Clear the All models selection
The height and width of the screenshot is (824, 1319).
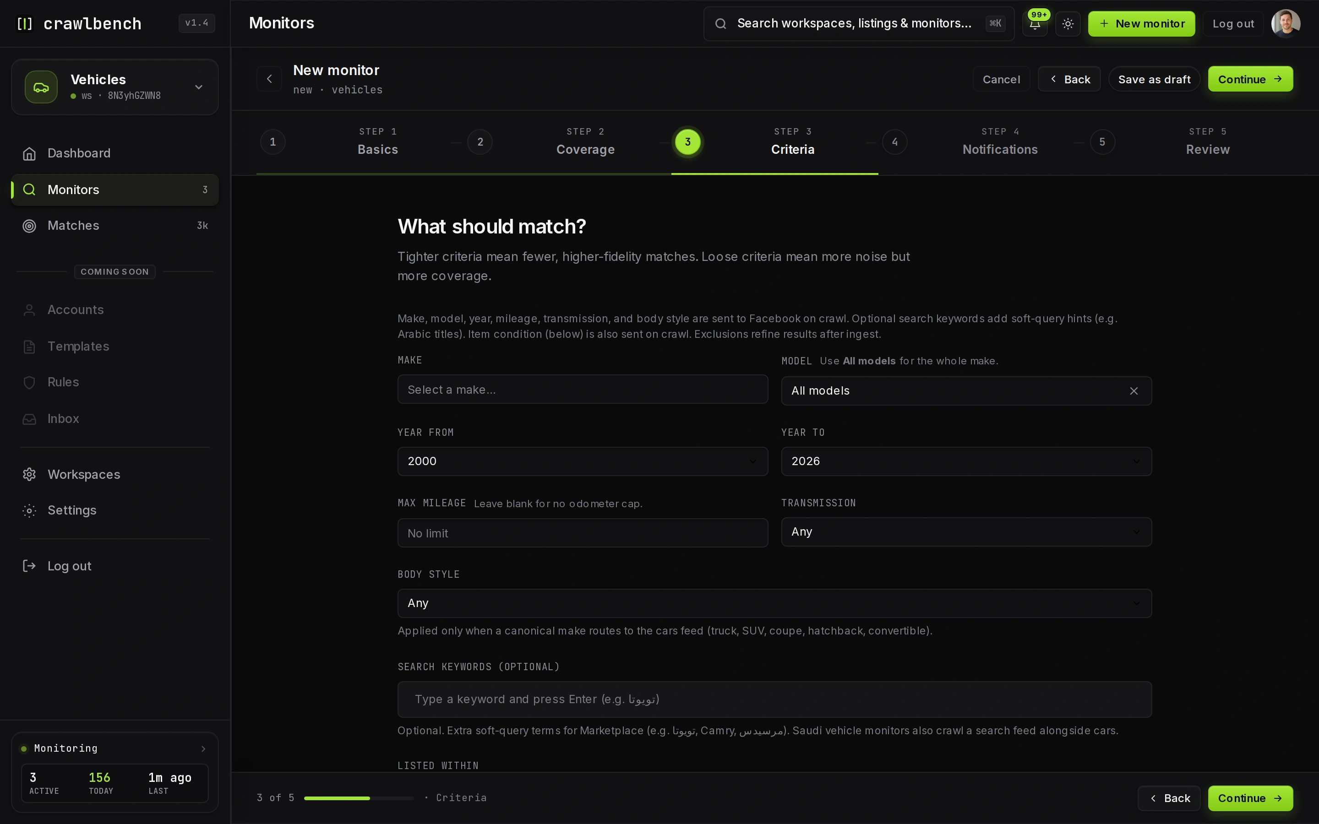[x=1134, y=391]
